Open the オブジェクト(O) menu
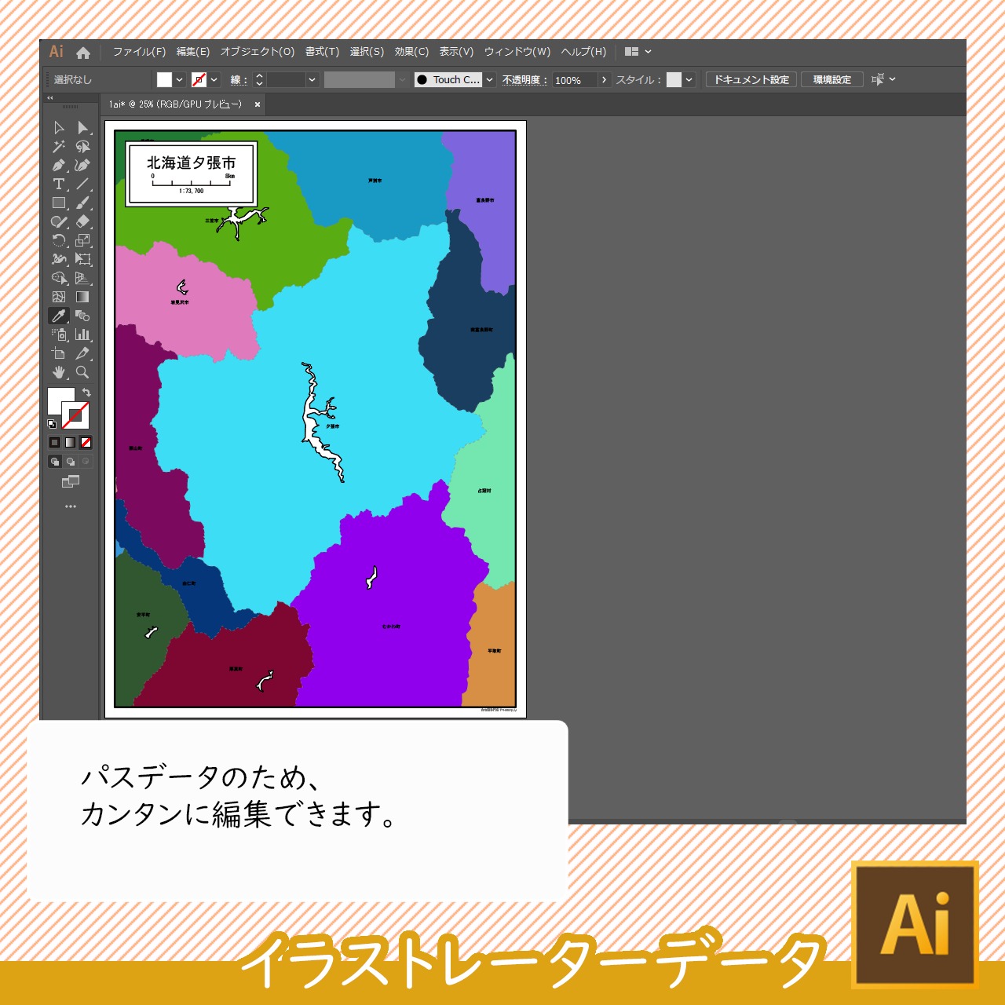Image resolution: width=1005 pixels, height=1005 pixels. (258, 52)
